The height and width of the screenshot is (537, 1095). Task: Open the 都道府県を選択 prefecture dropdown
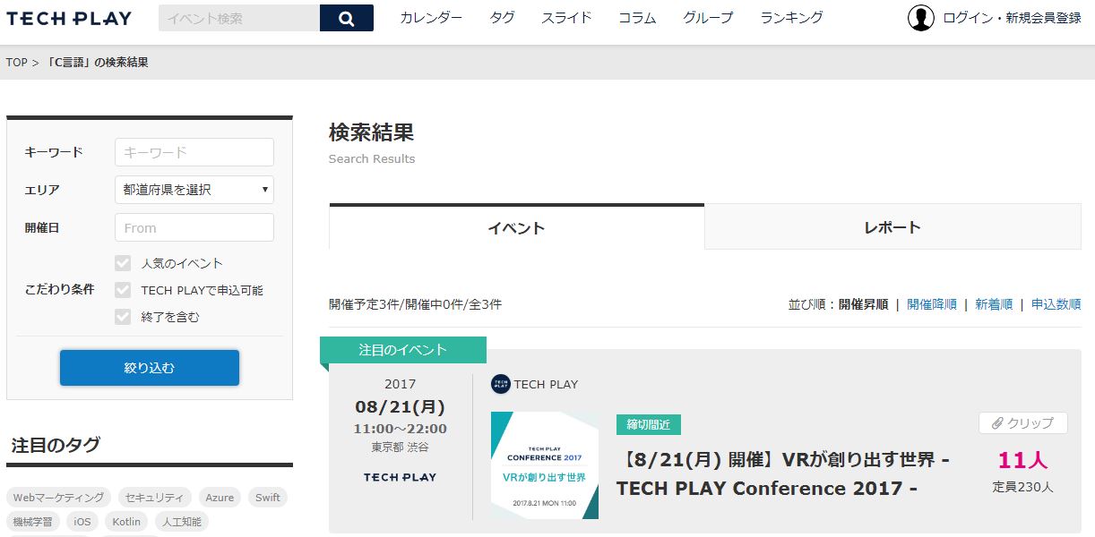point(194,189)
